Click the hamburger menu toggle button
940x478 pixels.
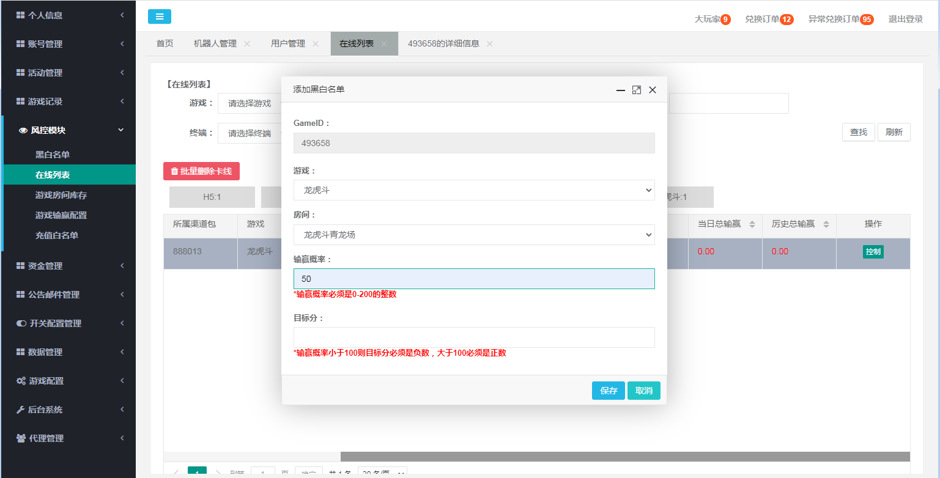coord(159,17)
